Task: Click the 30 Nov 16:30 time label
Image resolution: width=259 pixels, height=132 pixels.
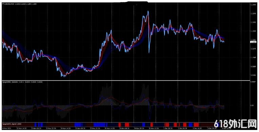Action: pyautogui.click(x=154, y=128)
